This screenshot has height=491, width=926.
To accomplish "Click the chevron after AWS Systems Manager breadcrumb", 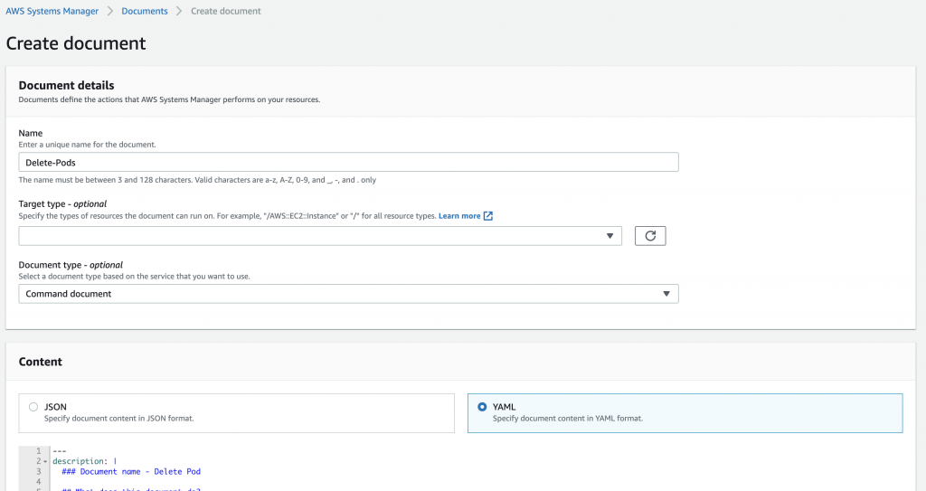I will 109,12.
